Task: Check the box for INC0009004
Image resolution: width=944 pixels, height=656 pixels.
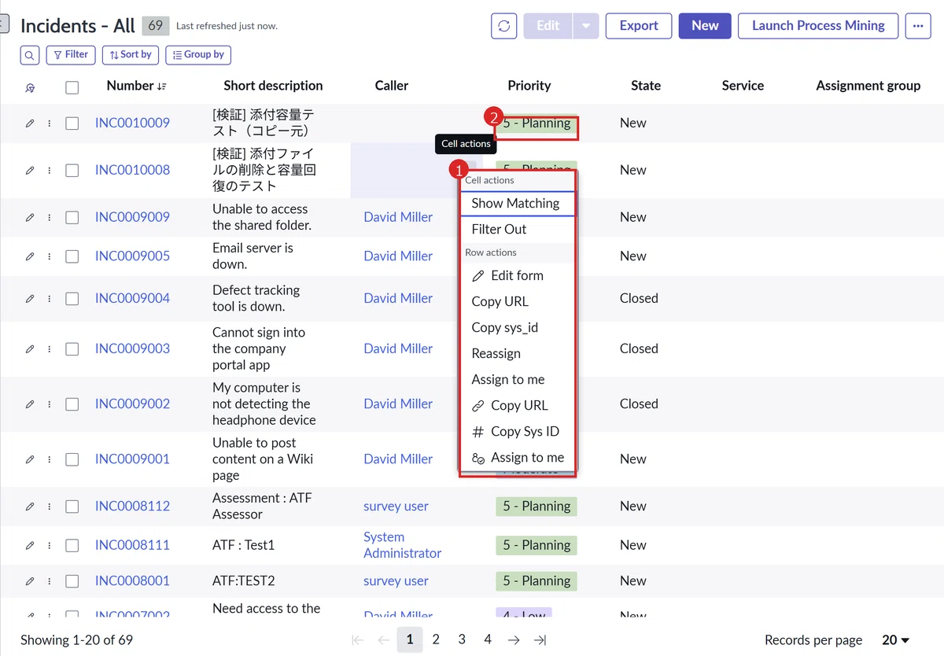Action: click(x=72, y=299)
